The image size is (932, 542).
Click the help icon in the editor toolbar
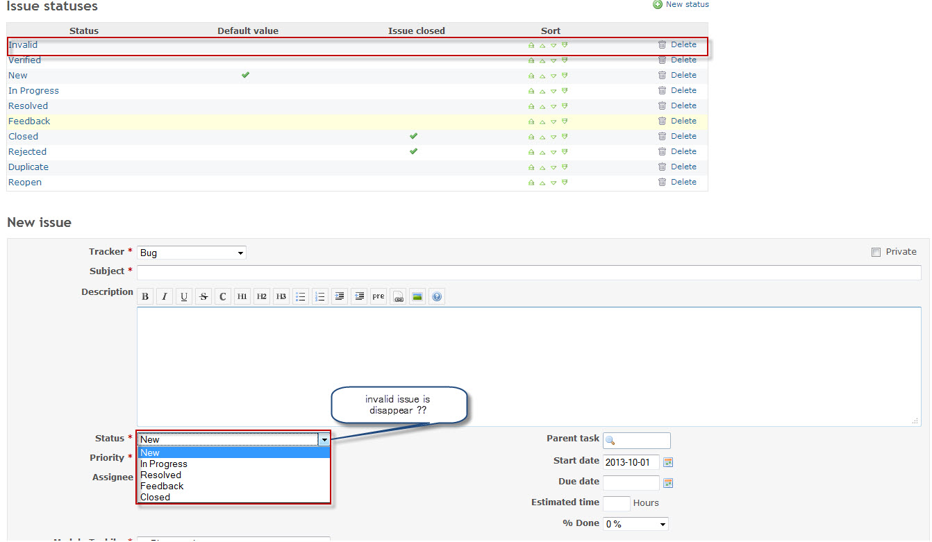point(436,296)
